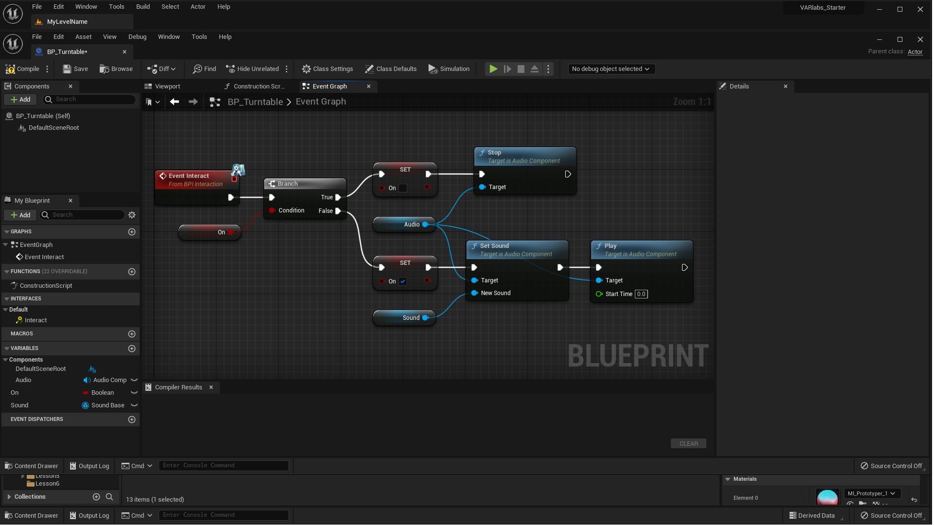Toggle visibility of Audio component
Screen dimensions: 934x525
click(135, 380)
